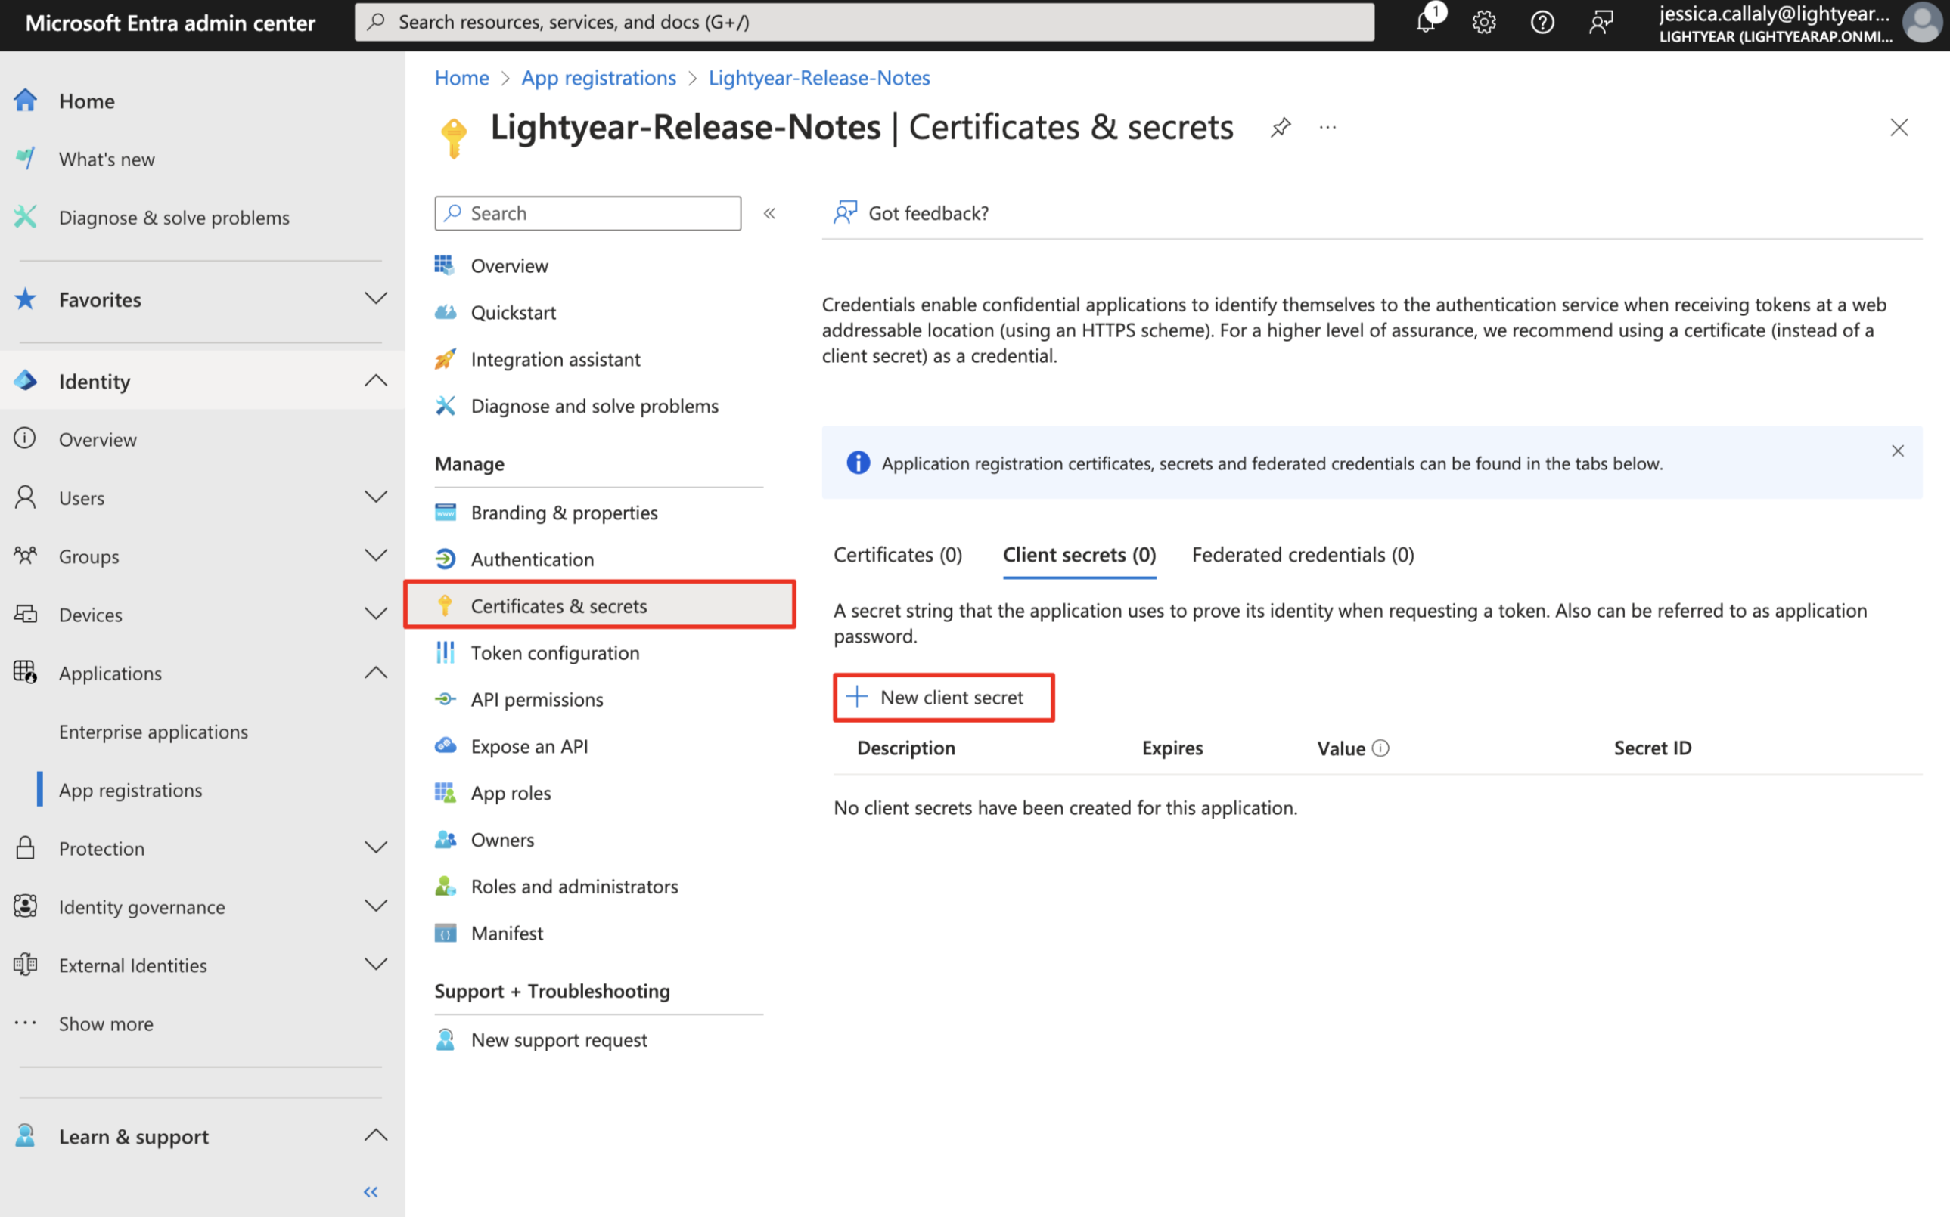Image resolution: width=1950 pixels, height=1217 pixels.
Task: Open portal settings gear icon
Action: pos(1483,22)
